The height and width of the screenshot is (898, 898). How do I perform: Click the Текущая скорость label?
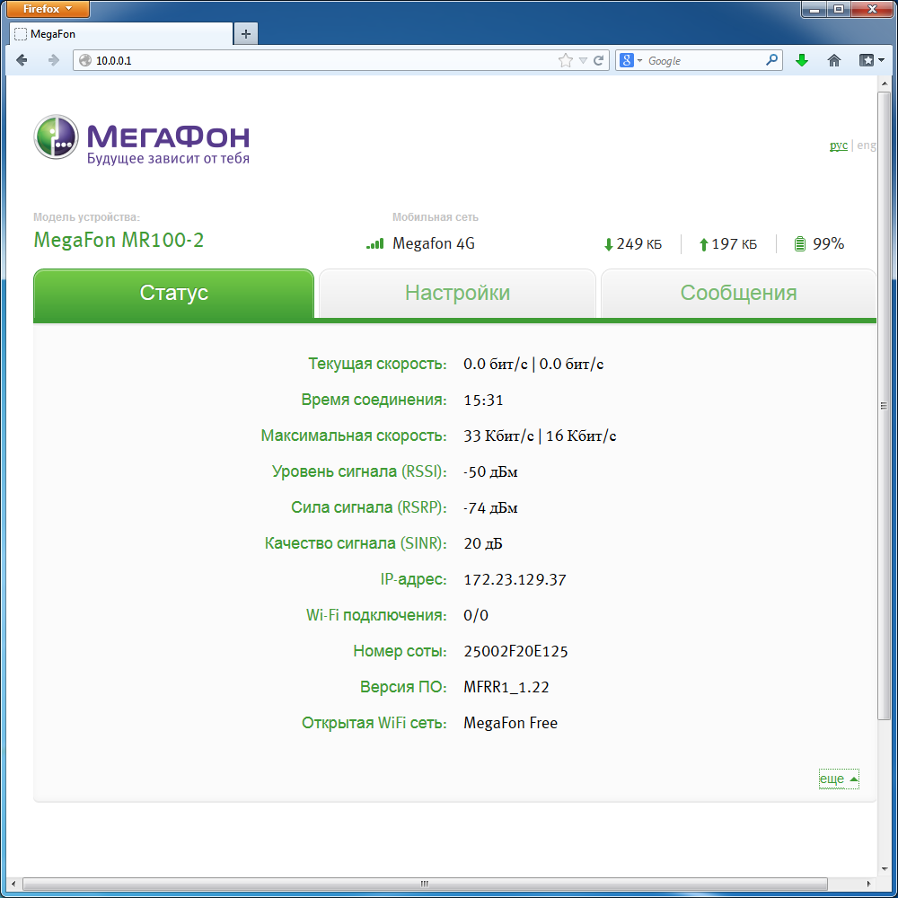point(377,365)
